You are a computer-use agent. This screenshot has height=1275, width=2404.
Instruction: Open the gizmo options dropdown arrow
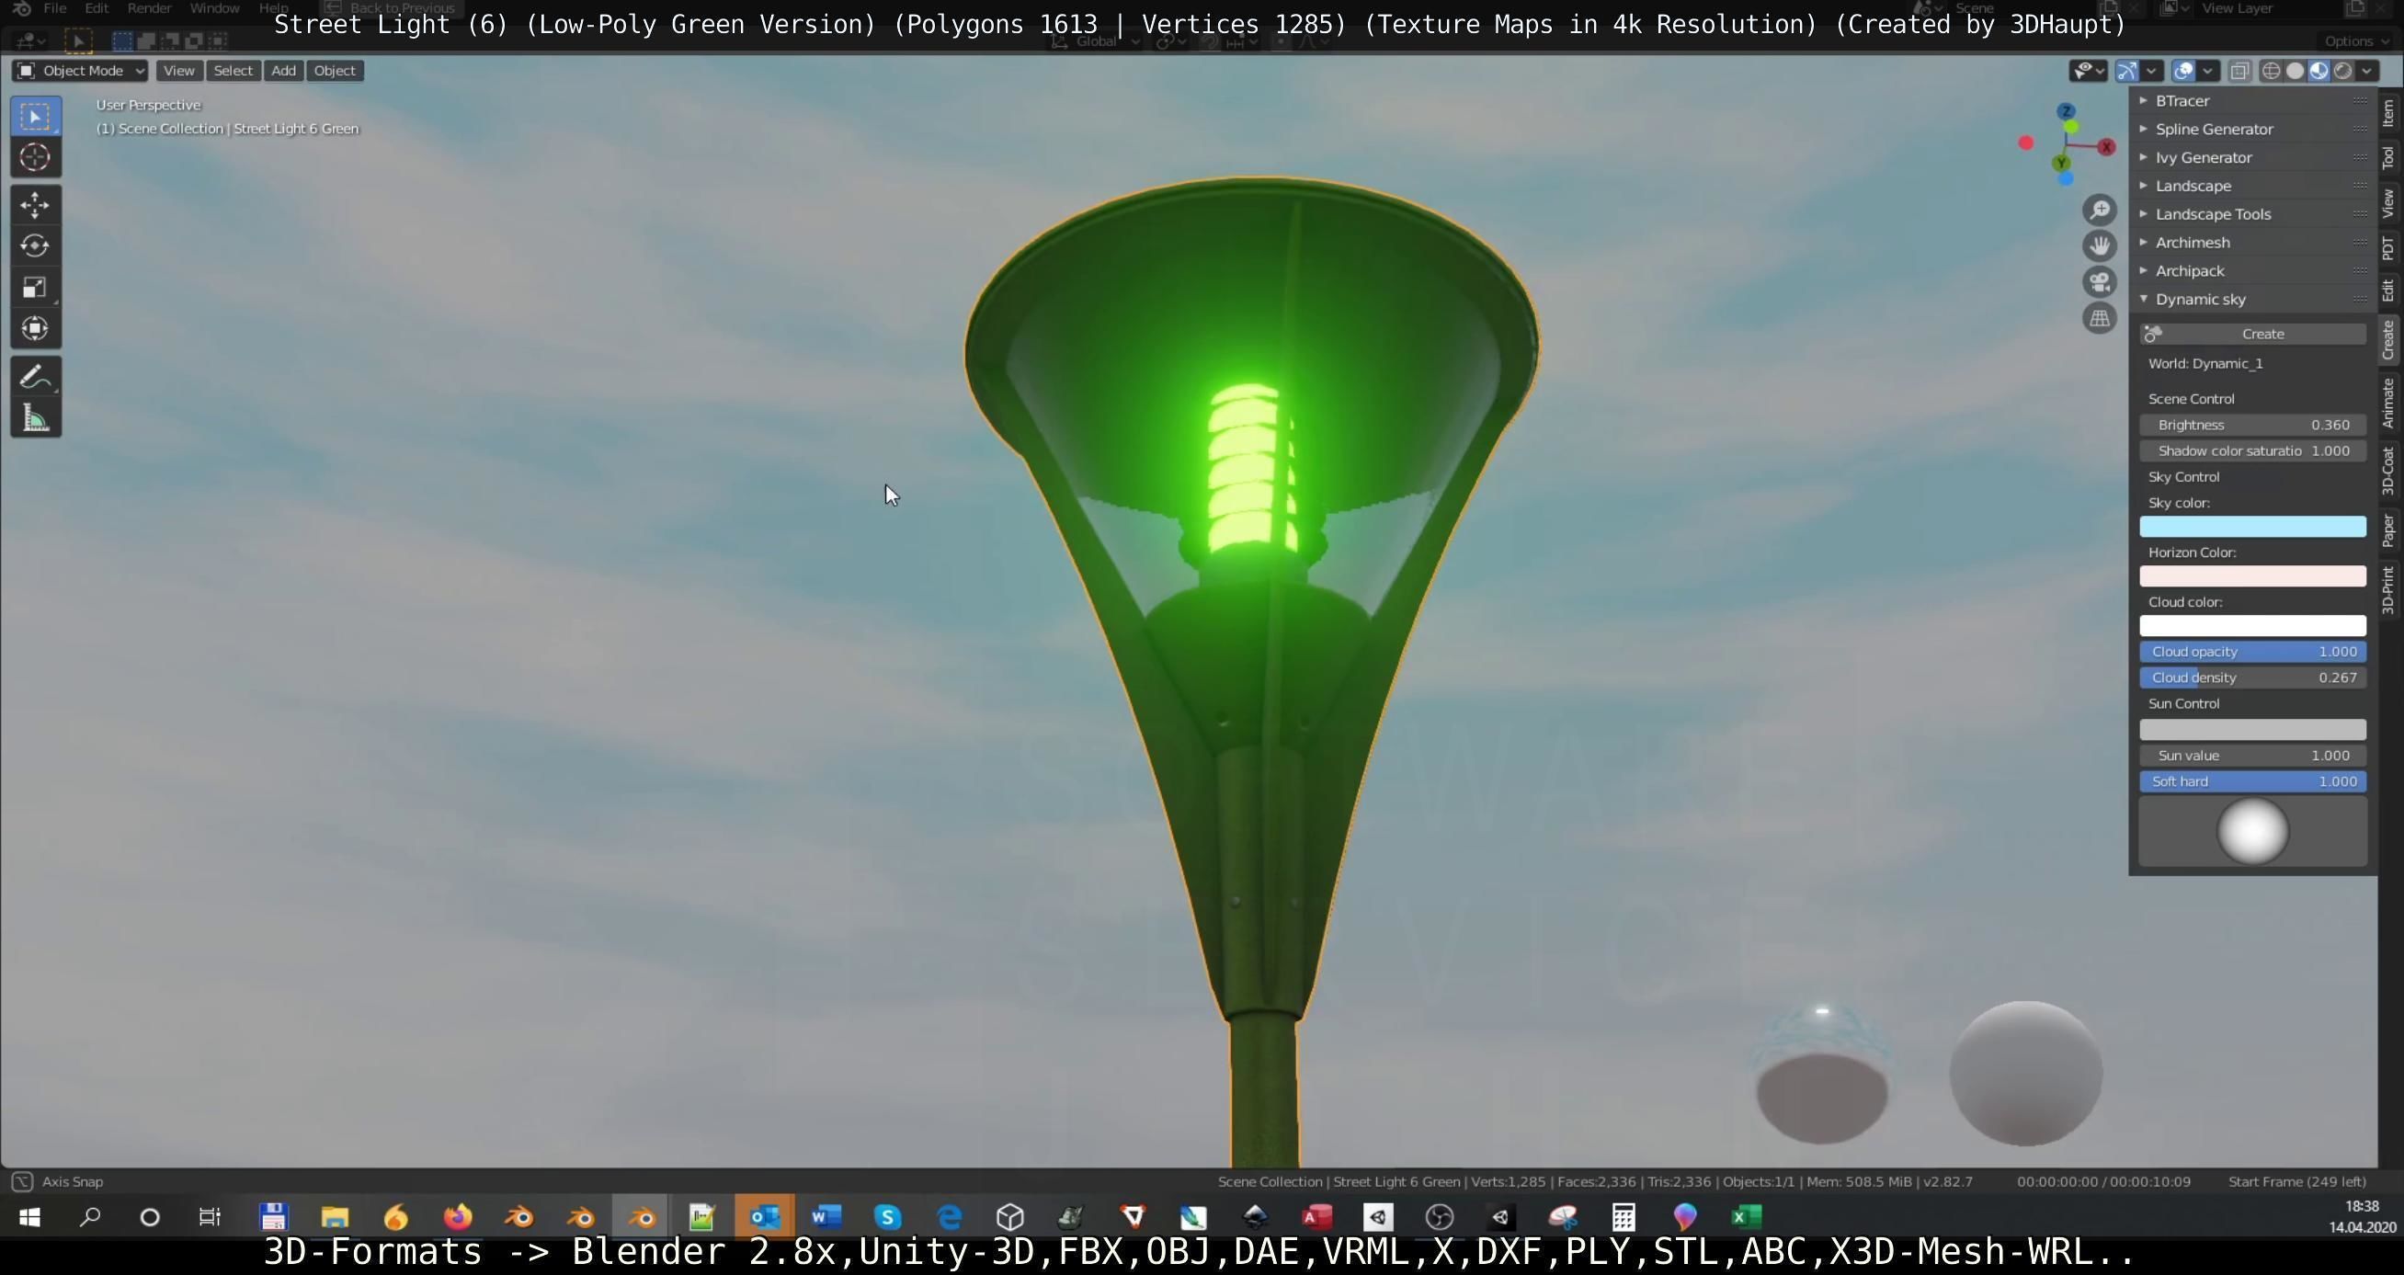click(2151, 71)
